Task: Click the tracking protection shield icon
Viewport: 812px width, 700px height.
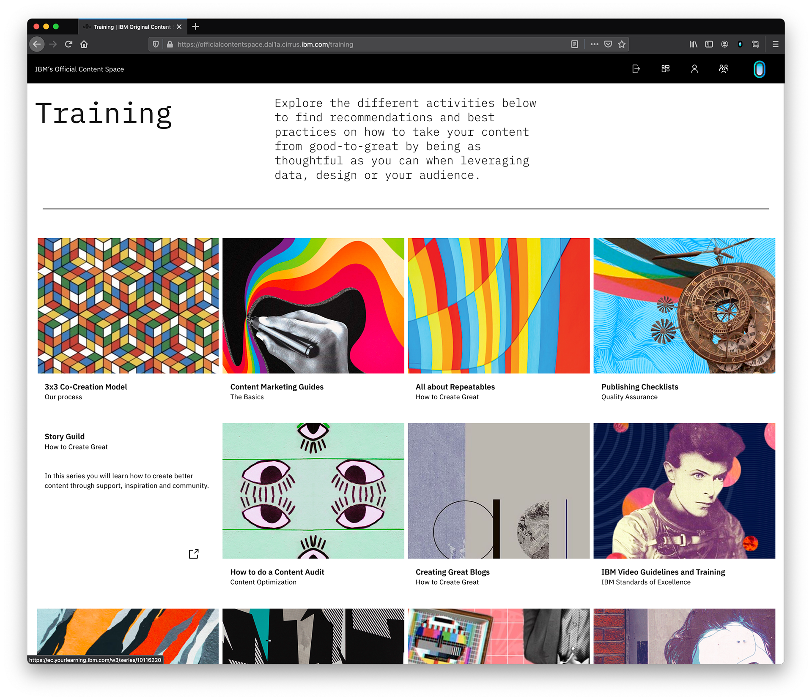Action: coord(156,44)
